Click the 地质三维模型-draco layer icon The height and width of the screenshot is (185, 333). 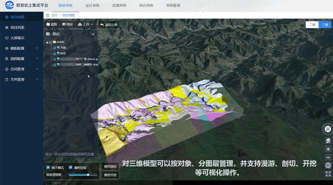(x=58, y=64)
